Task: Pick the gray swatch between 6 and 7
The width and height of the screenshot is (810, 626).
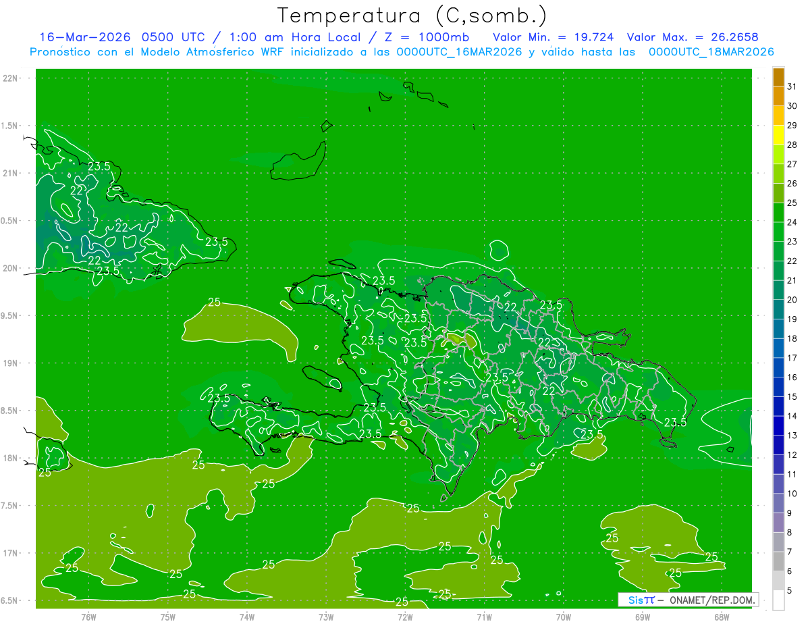Action: (x=778, y=561)
